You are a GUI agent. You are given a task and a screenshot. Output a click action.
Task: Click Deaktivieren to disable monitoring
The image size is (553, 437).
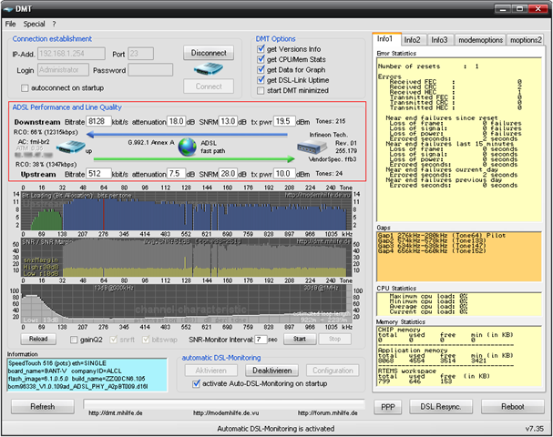point(271,371)
